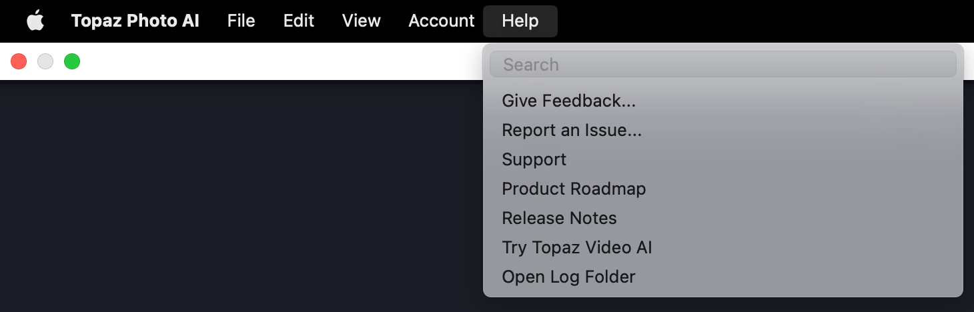Open the File menu
The width and height of the screenshot is (974, 312).
[x=241, y=21]
